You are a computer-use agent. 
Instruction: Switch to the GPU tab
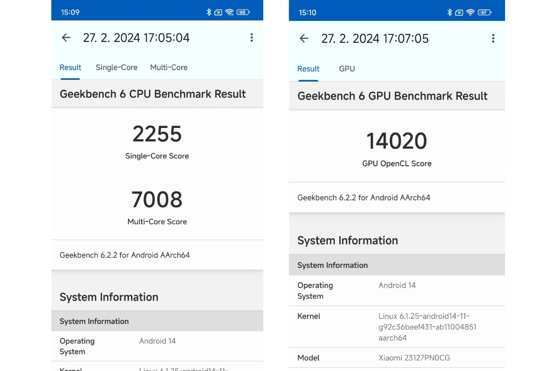pos(347,69)
